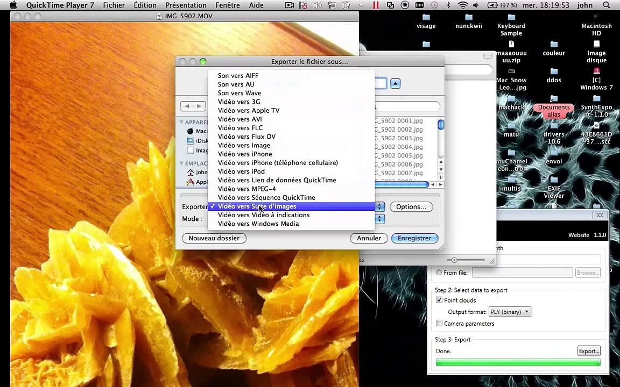Open the Keyboard Sample folder icon

511,18
